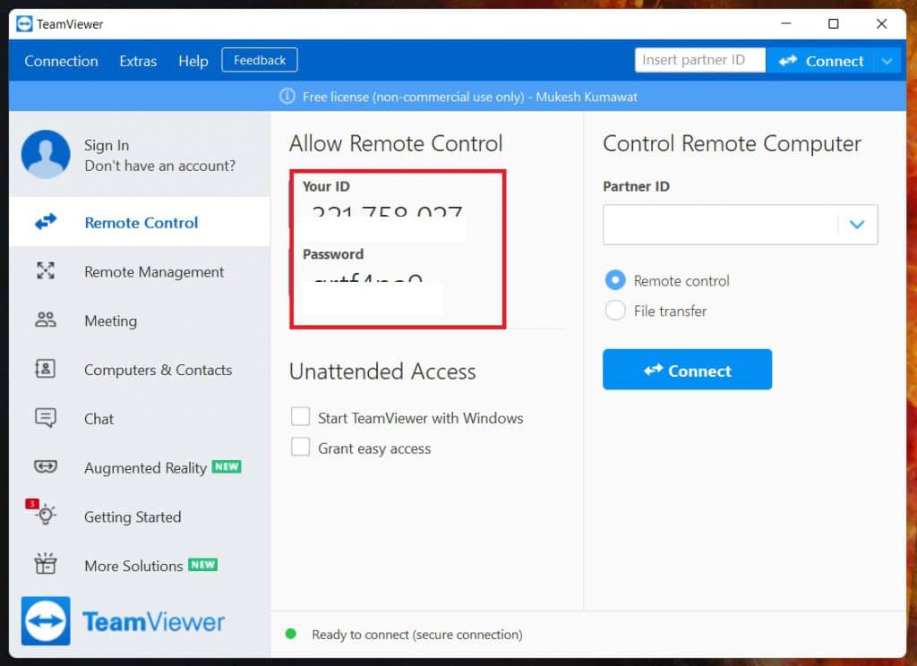Image resolution: width=917 pixels, height=666 pixels.
Task: Click the Feedback button
Action: [x=260, y=60]
